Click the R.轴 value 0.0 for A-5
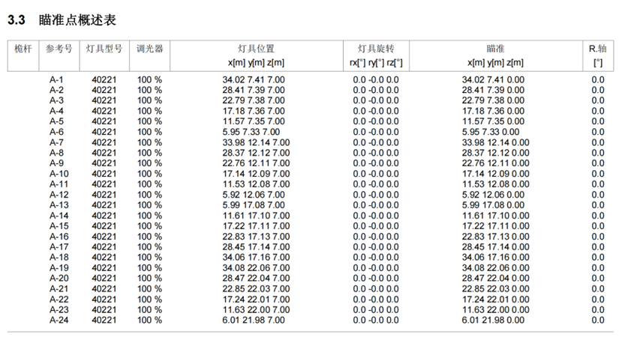Viewport: 622px width, 352px height. tap(597, 121)
